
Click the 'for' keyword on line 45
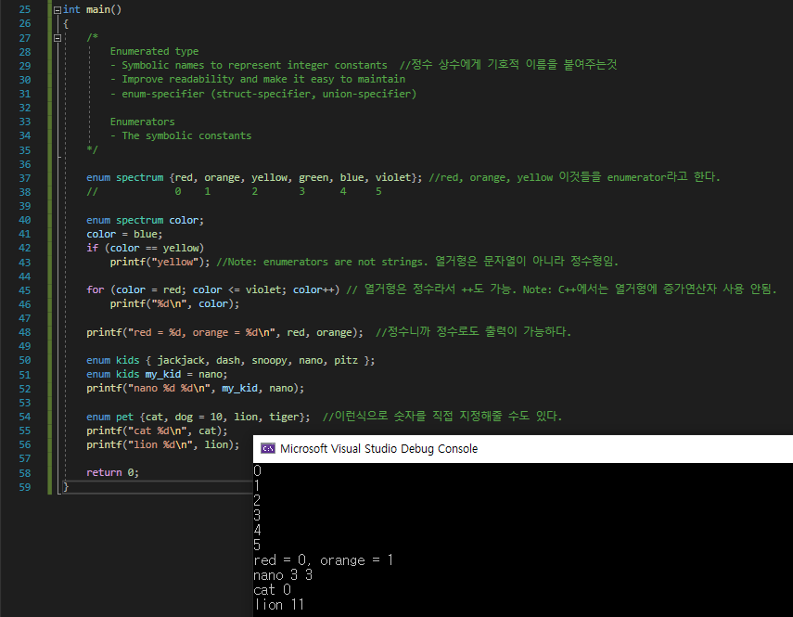point(96,289)
